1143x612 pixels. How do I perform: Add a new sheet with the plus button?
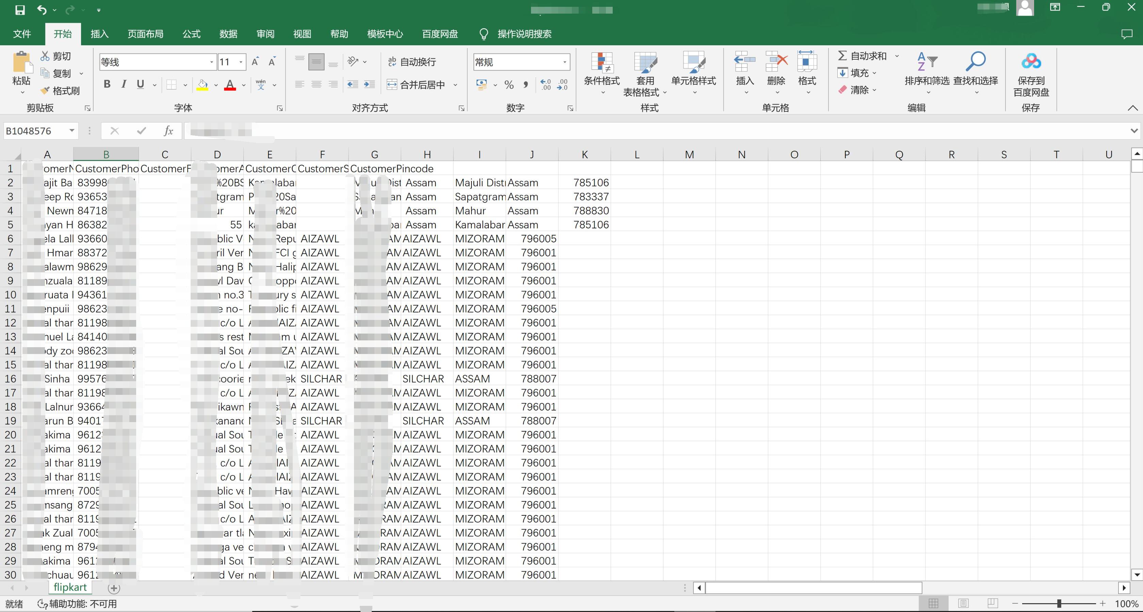(x=114, y=588)
